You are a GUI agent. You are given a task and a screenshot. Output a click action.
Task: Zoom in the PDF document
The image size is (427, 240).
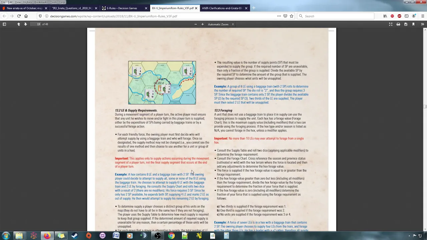(x=202, y=24)
